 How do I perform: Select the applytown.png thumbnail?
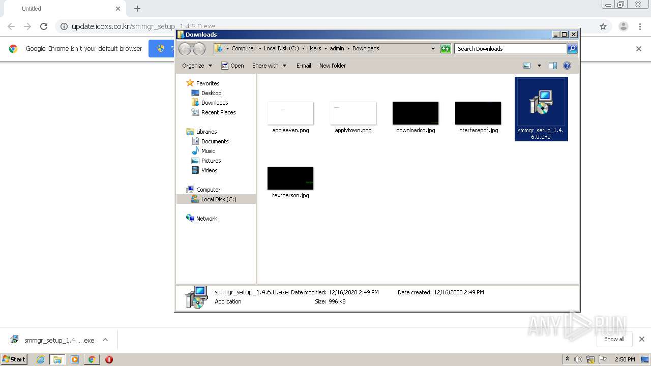tap(353, 113)
